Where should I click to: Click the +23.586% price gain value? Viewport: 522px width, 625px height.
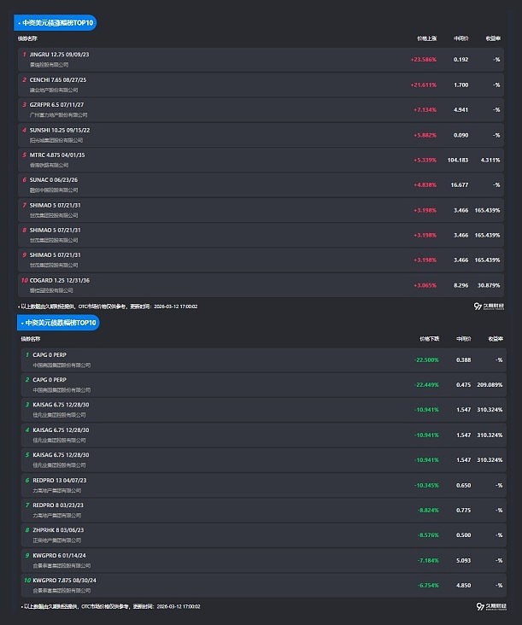423,59
